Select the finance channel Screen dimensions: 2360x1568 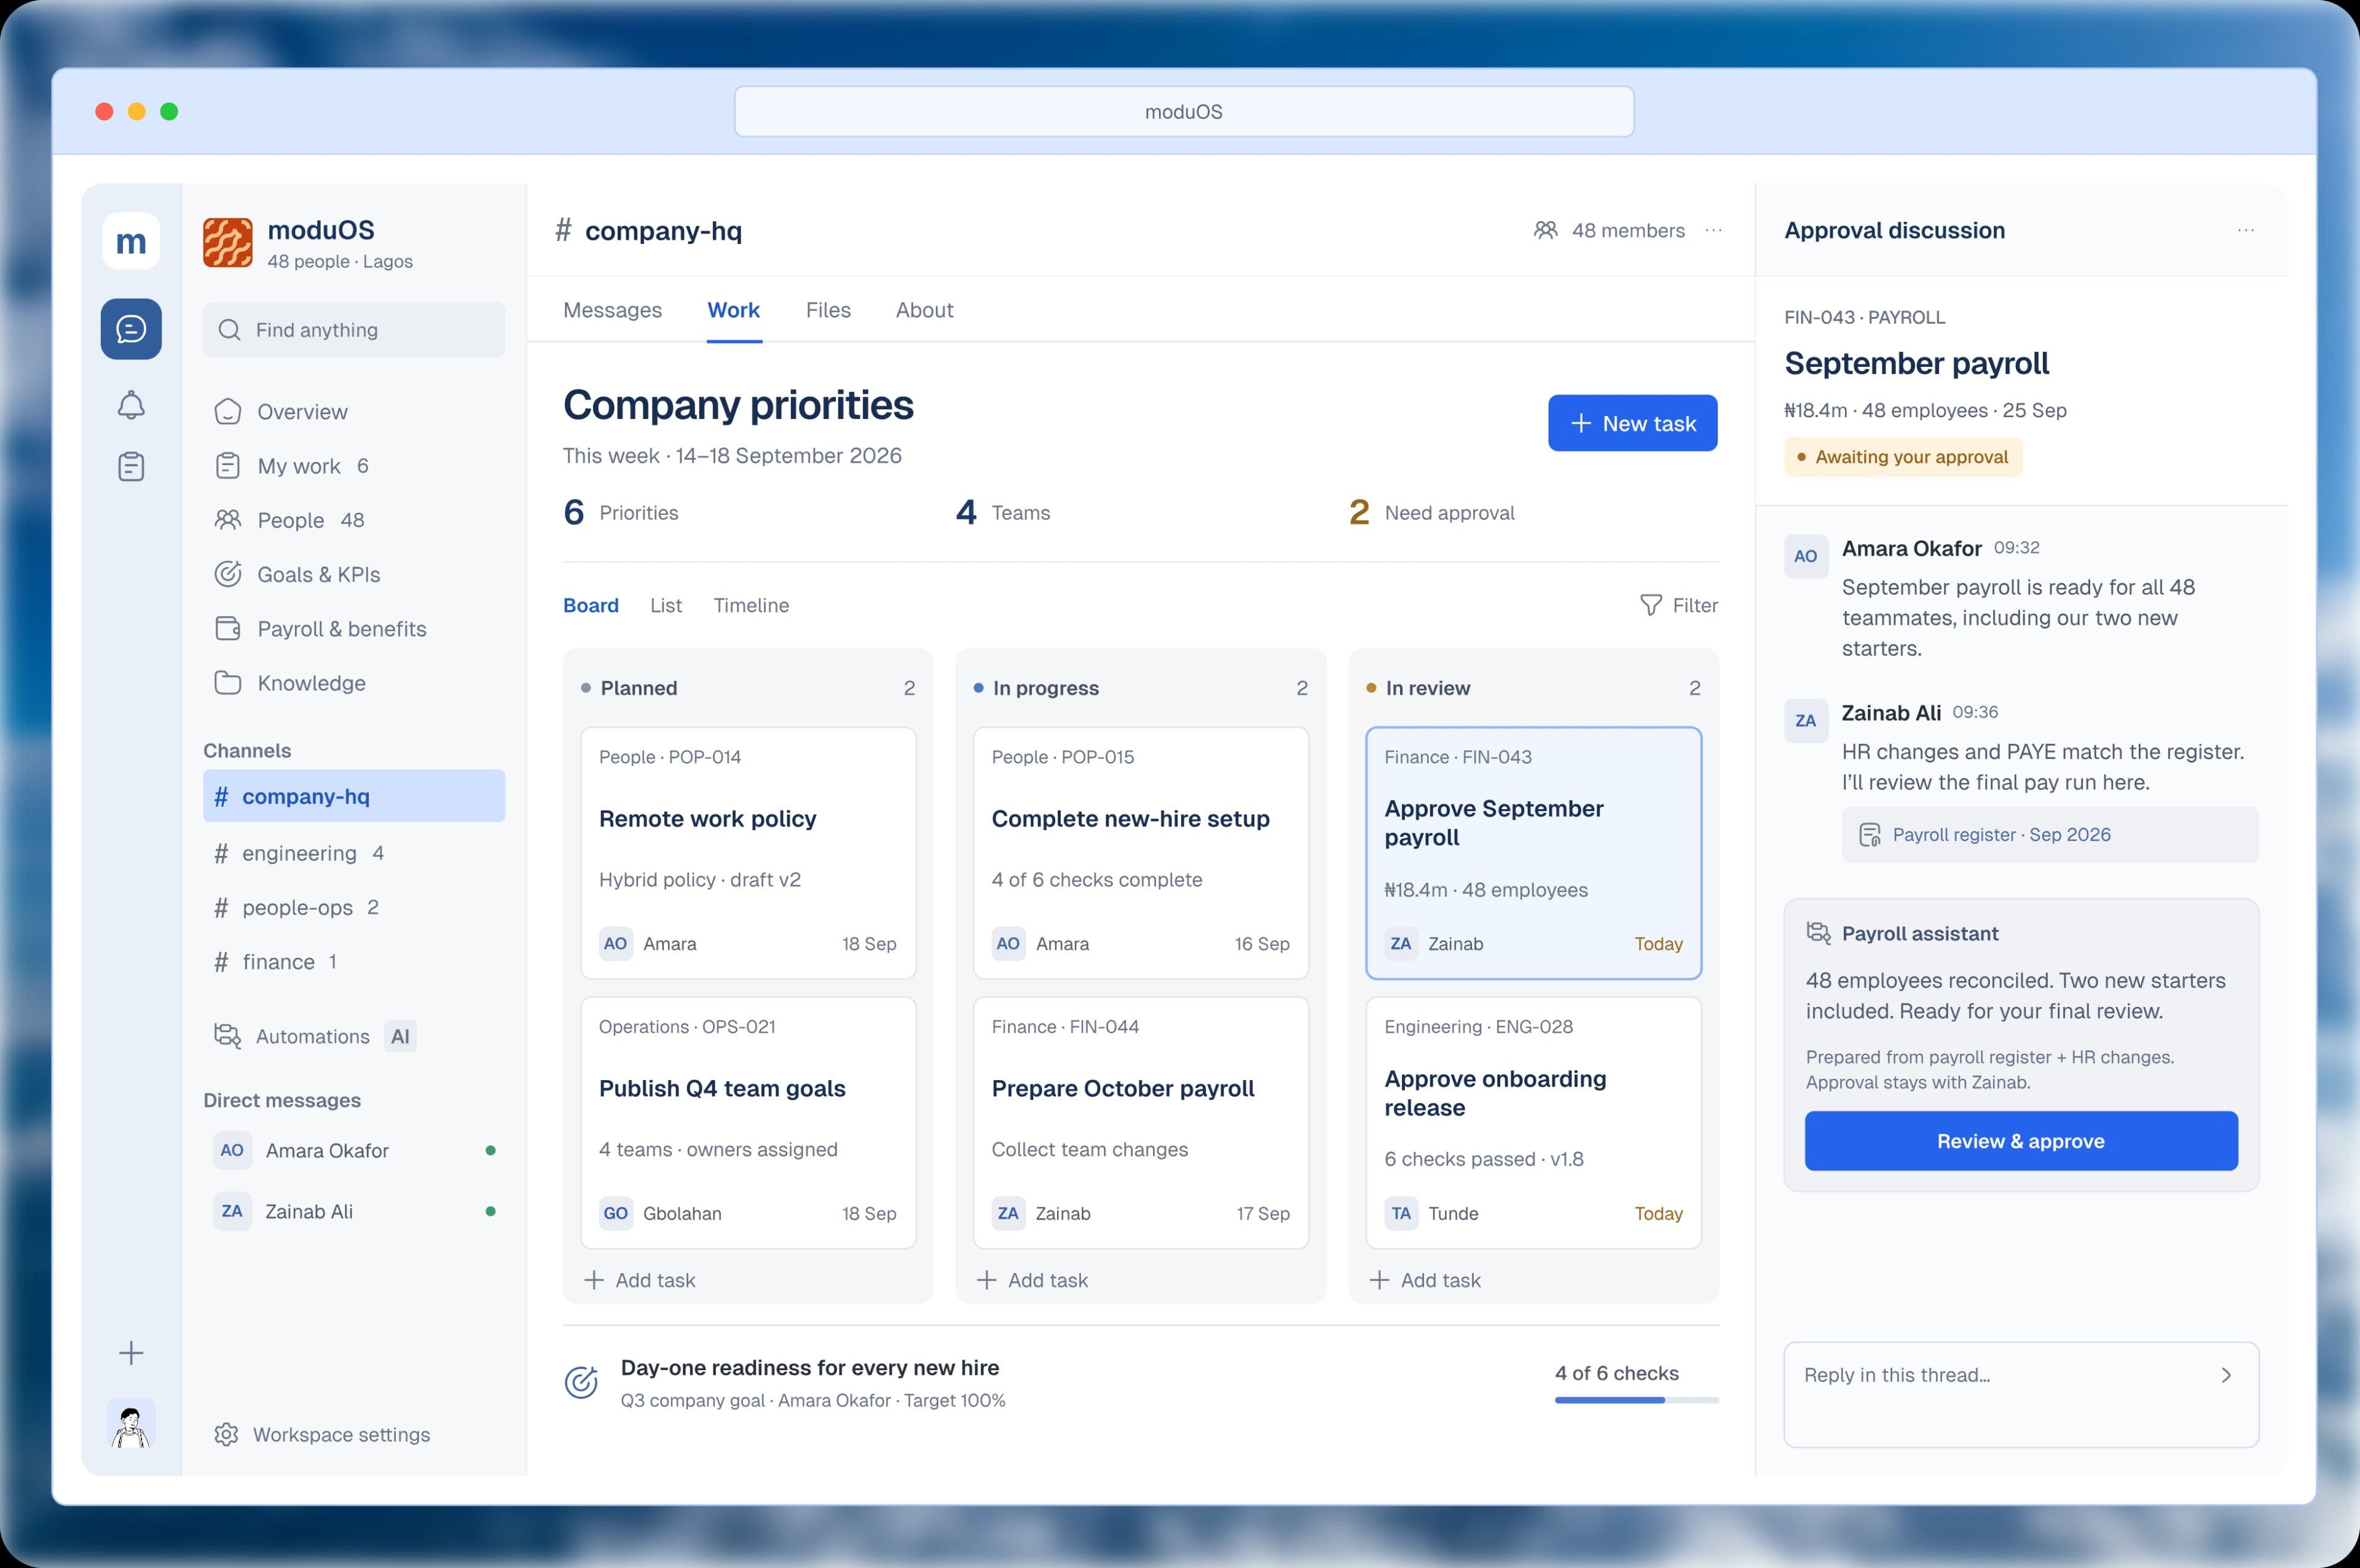coord(354,962)
